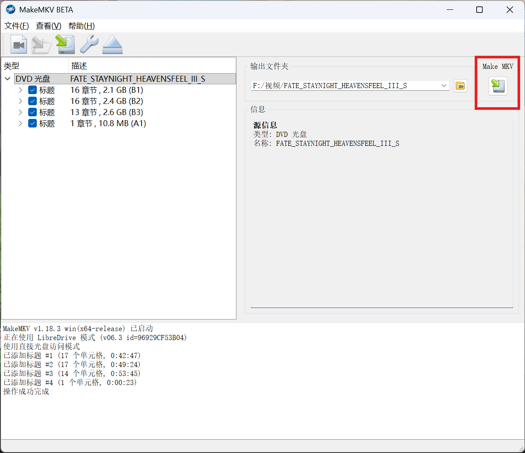Image resolution: width=525 pixels, height=453 pixels.
Task: Start ripping with the Make MKV button
Action: pos(498,86)
